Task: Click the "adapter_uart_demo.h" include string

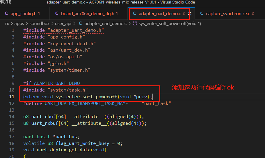Action: point(76,30)
